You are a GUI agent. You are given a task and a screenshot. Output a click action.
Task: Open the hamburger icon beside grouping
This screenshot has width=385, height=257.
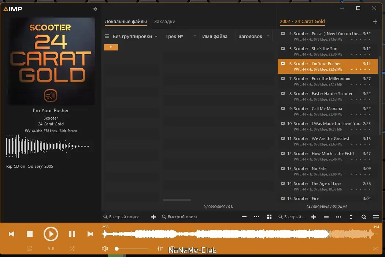click(x=107, y=36)
